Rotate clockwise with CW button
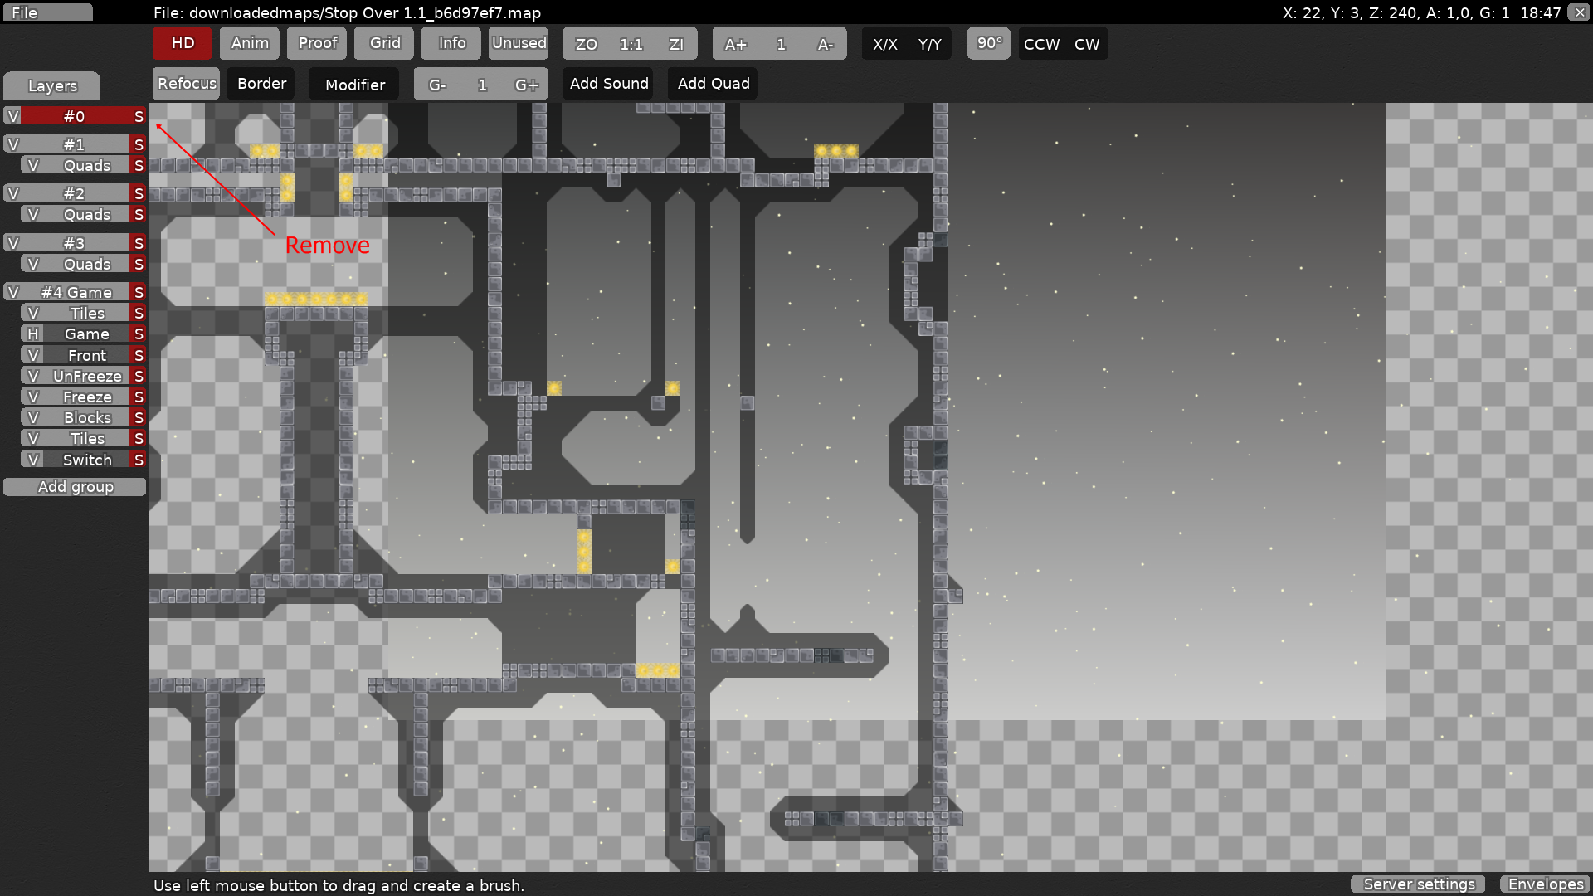The width and height of the screenshot is (1593, 896). [1087, 44]
